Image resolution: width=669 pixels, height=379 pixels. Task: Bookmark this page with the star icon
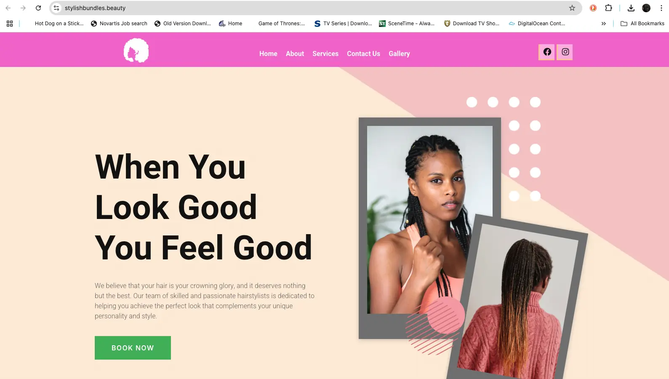coord(572,8)
